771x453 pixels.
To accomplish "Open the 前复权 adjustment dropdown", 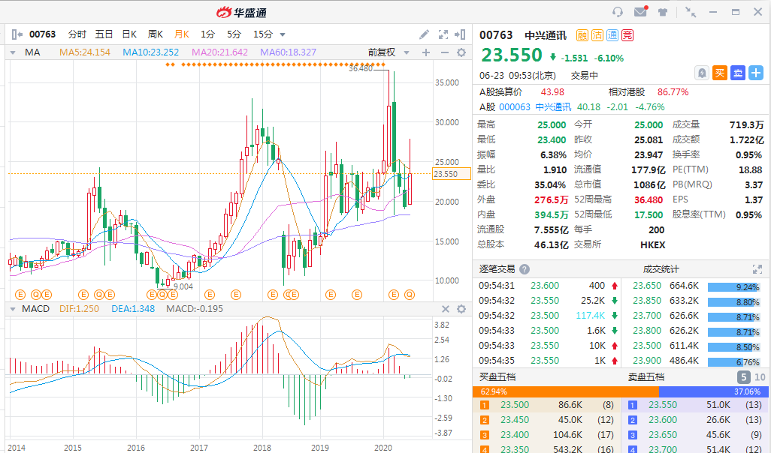I will point(386,52).
